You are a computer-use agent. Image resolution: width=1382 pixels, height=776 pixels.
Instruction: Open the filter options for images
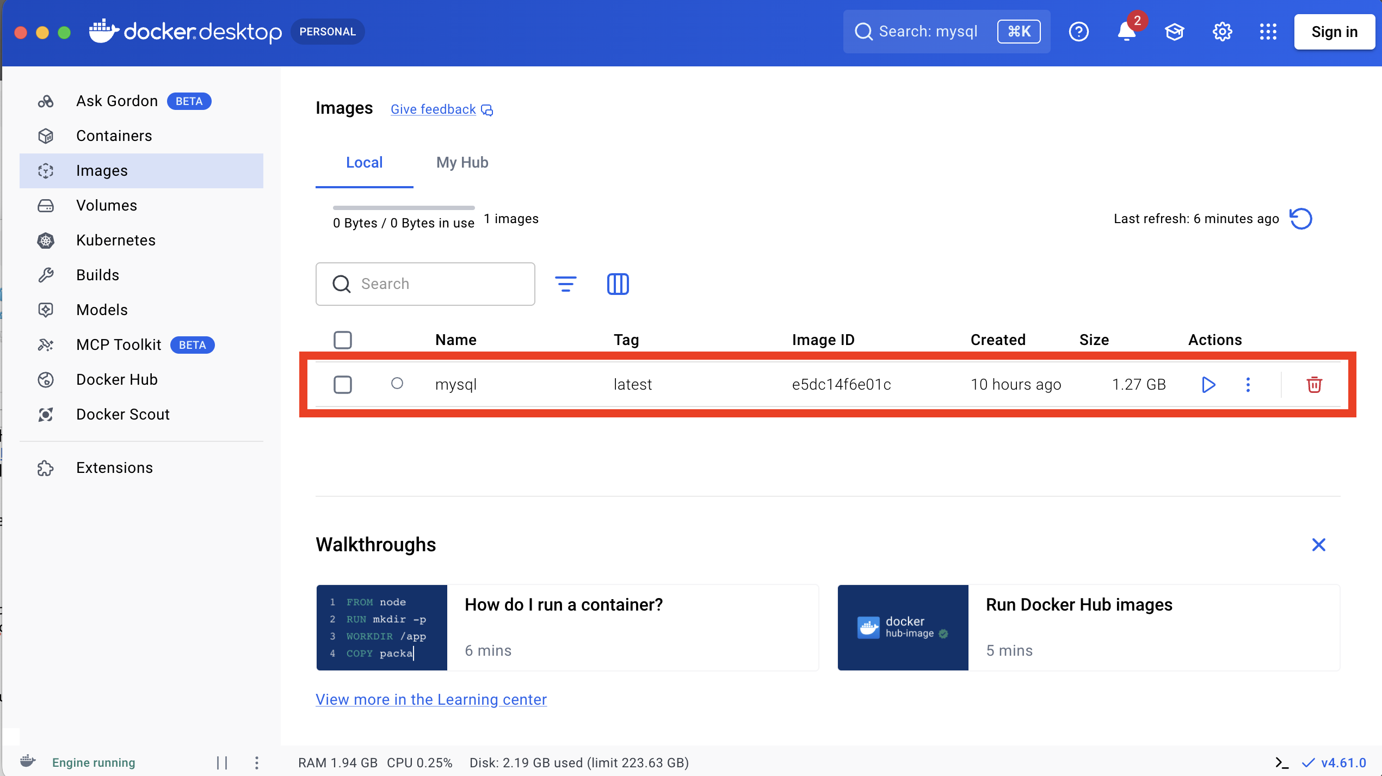click(566, 284)
